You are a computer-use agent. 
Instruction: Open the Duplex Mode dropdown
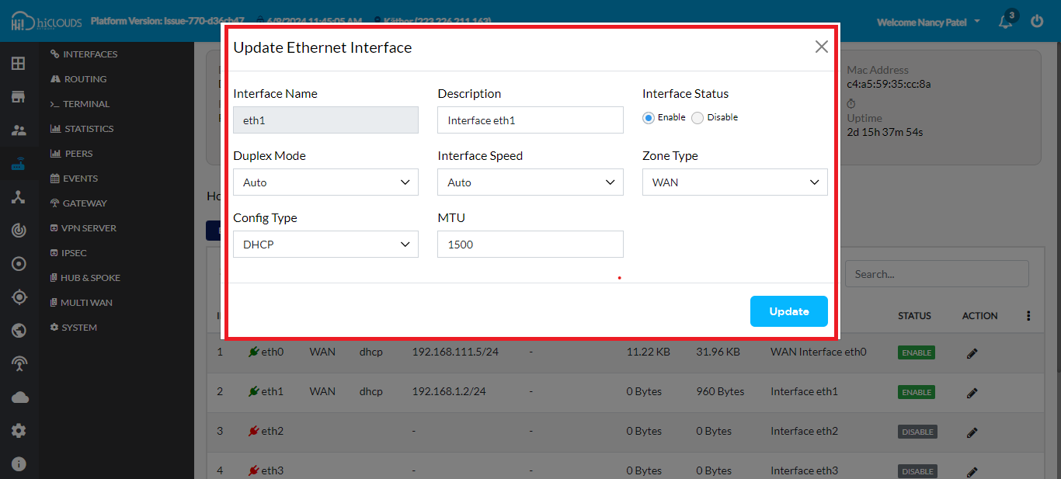pyautogui.click(x=325, y=182)
